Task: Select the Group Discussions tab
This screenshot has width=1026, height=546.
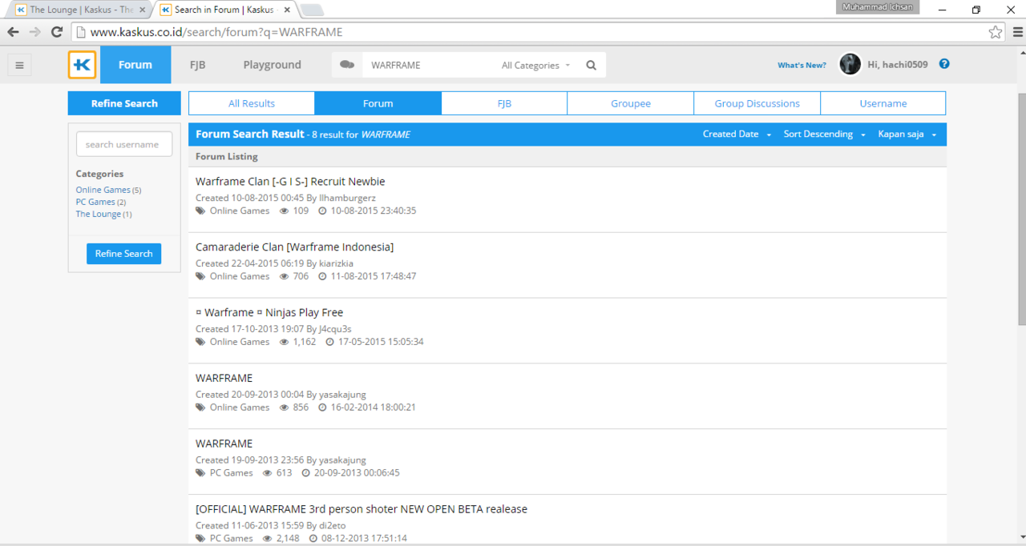Action: [757, 103]
